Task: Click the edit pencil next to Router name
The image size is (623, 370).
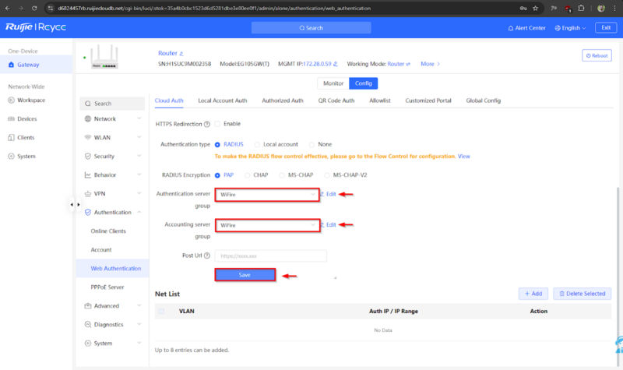Action: coord(182,53)
